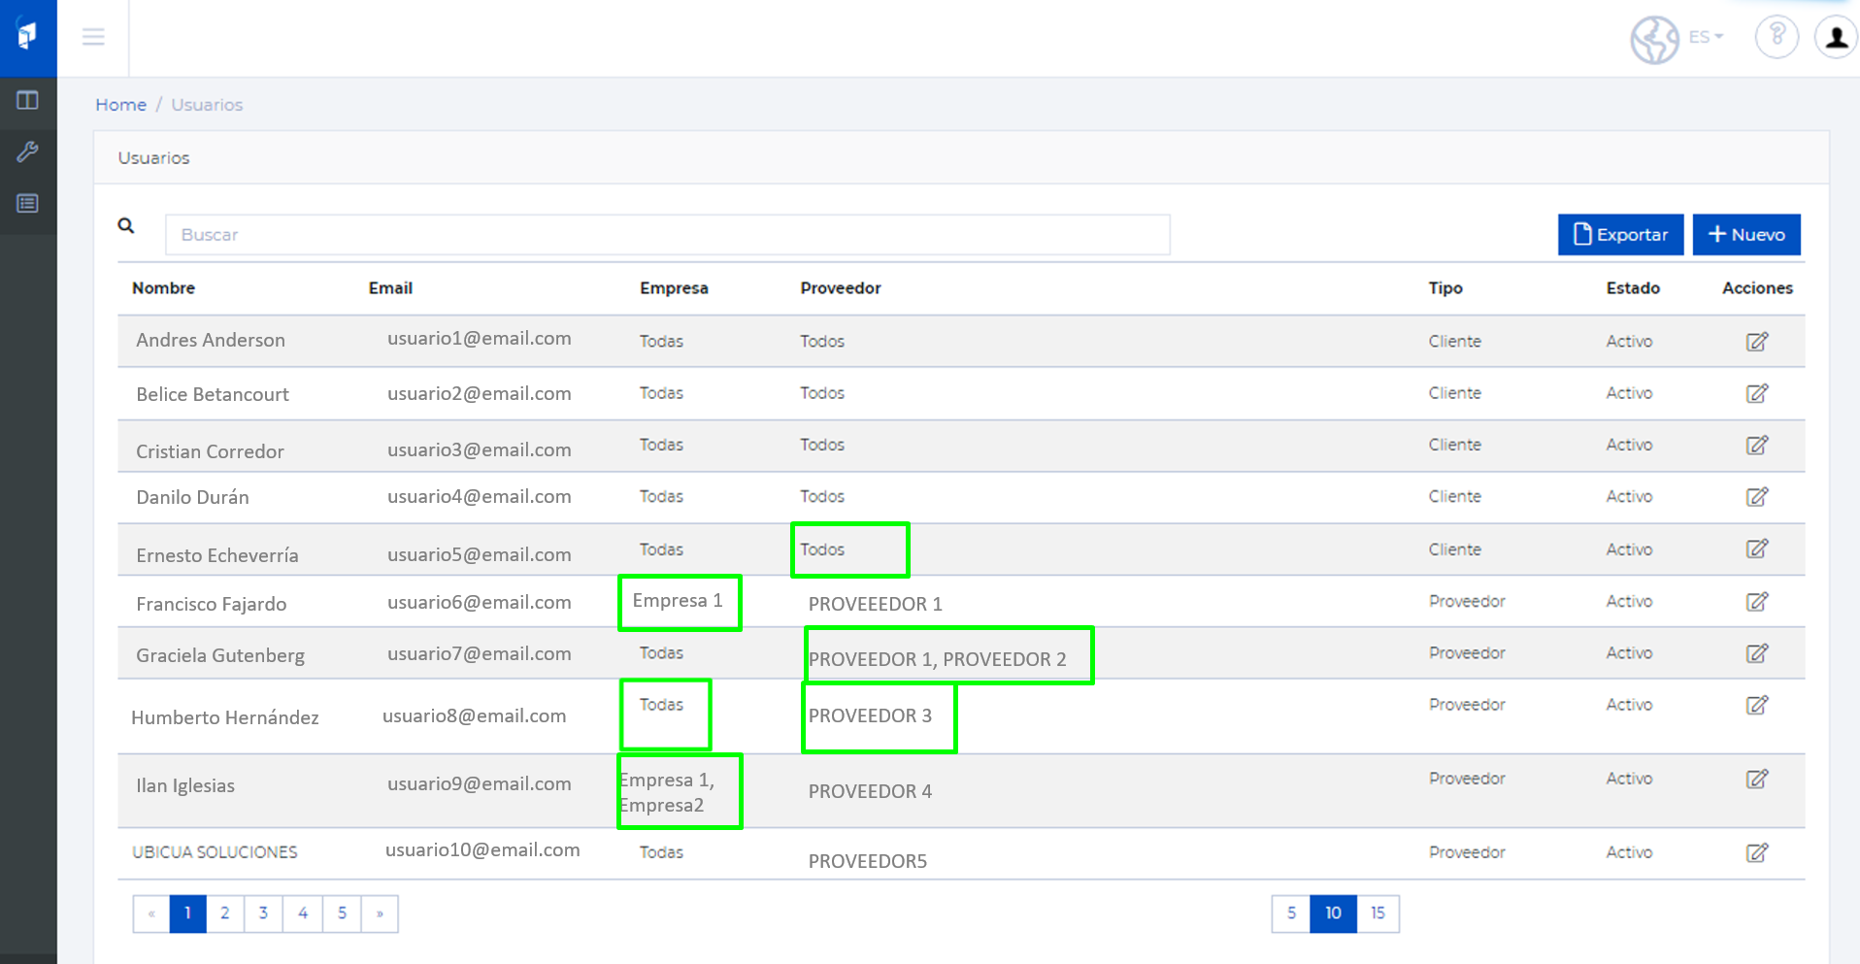Screen dimensions: 1860x964
Task: Click the edit icon for Ilan Iglesias
Action: [1756, 780]
